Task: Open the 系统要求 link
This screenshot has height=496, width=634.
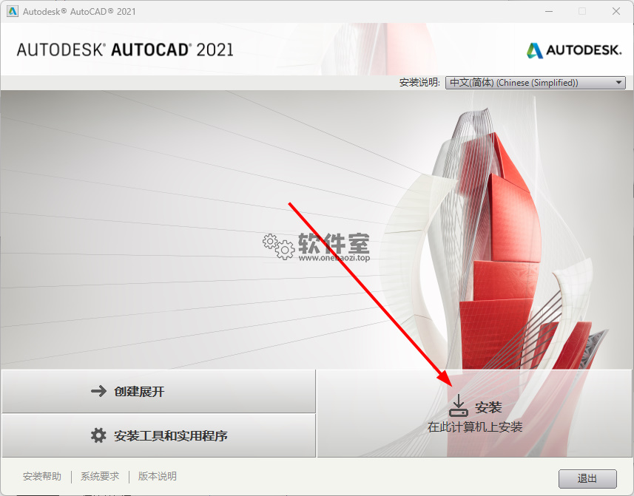Action: click(100, 476)
